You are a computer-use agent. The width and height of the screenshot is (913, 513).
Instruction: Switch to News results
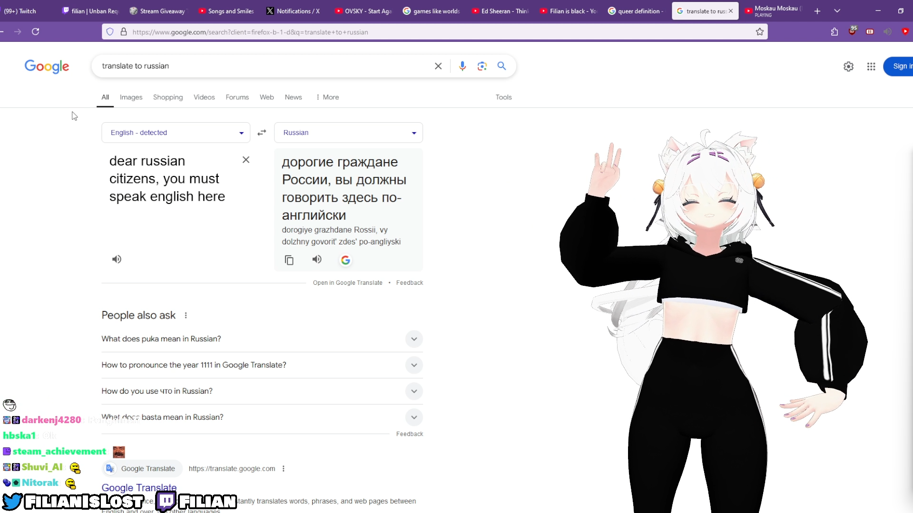(293, 97)
